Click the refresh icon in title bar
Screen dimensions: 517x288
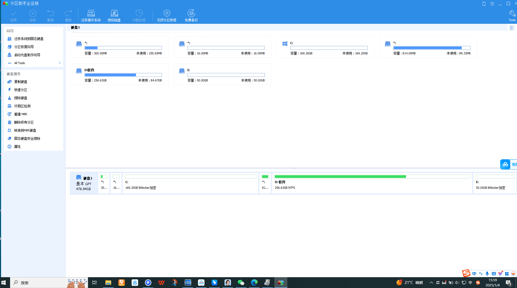coord(484,4)
